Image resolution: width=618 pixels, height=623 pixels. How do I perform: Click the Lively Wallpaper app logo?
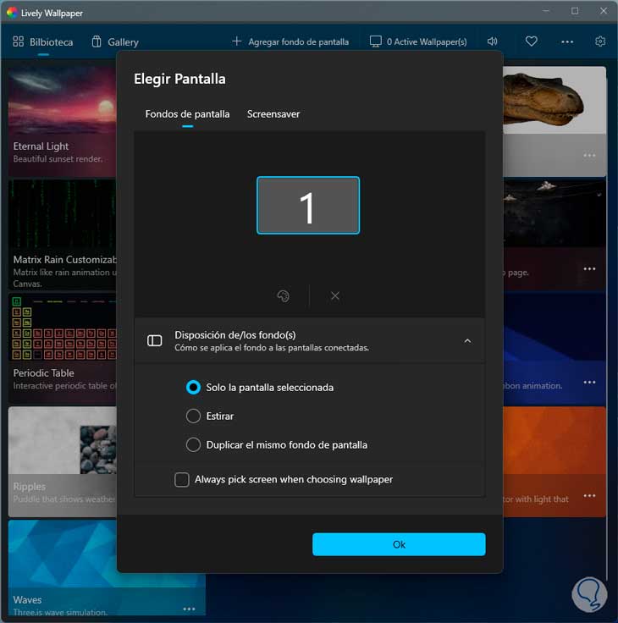pyautogui.click(x=13, y=13)
